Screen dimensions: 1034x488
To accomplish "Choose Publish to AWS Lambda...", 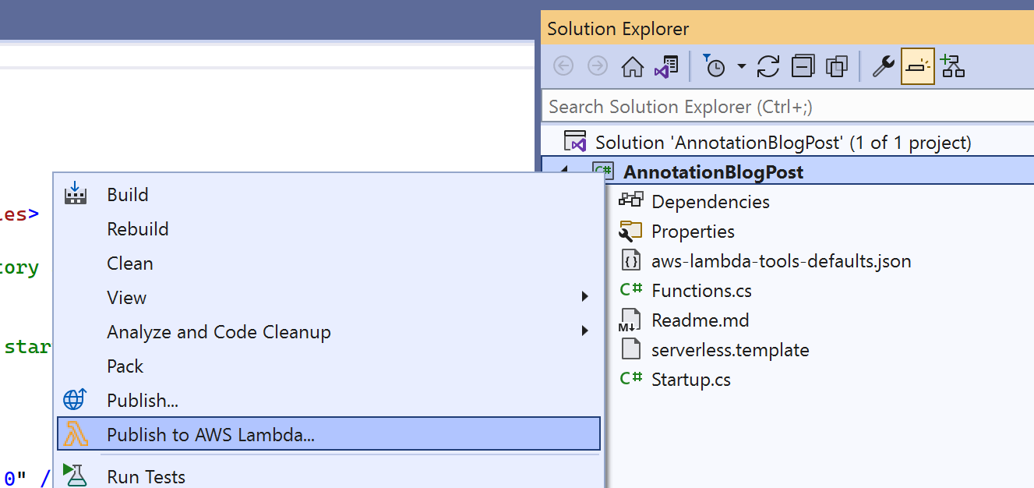I will click(329, 434).
